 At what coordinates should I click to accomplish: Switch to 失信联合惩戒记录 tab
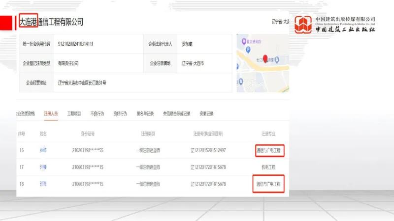[177, 114]
